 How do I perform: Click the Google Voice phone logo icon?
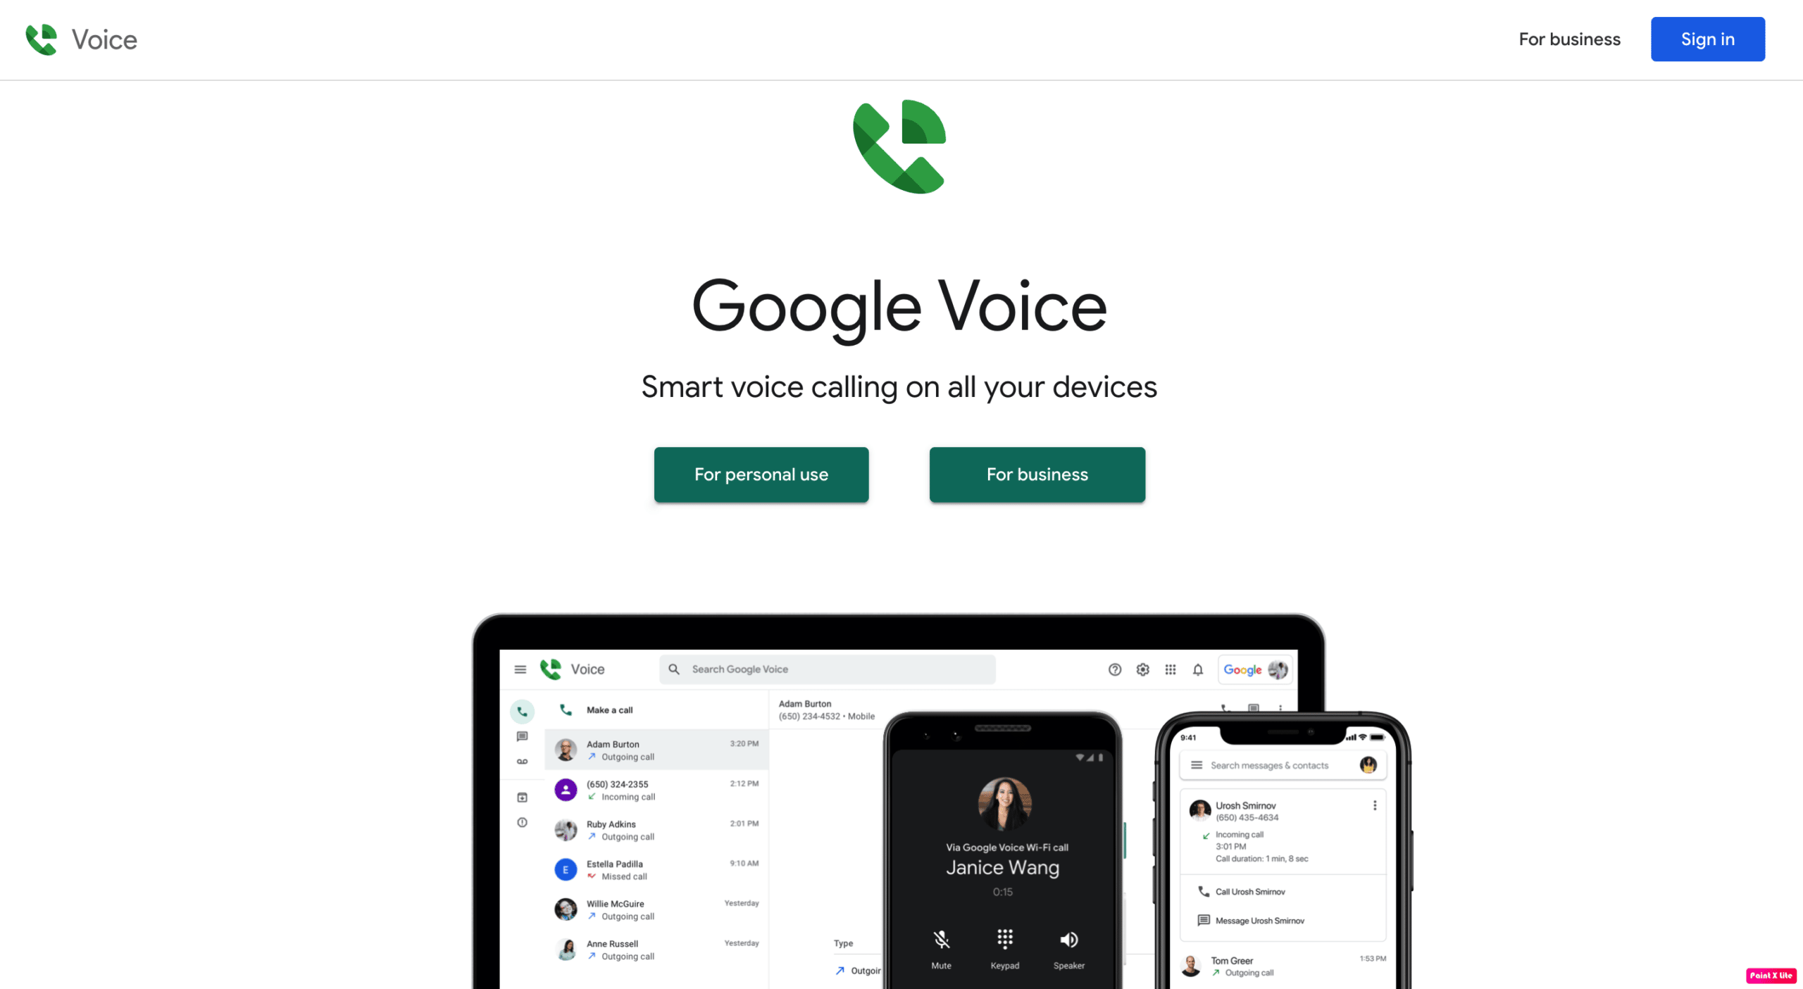tap(899, 146)
